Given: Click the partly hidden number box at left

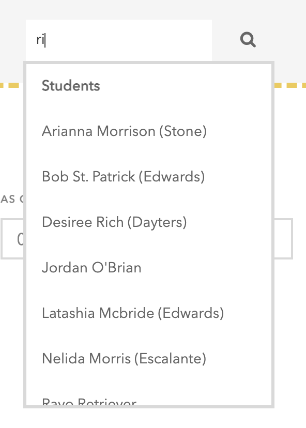Looking at the screenshot, I should (x=12, y=239).
